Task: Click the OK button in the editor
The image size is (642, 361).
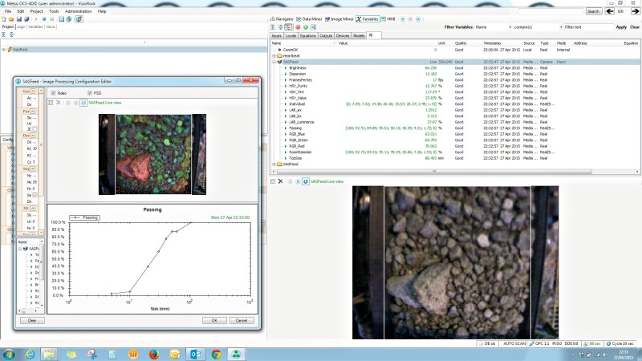Action: pyautogui.click(x=214, y=320)
